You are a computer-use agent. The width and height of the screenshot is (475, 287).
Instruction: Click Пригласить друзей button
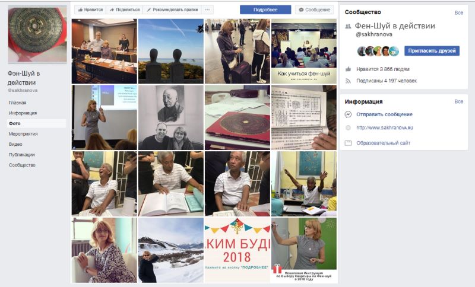[432, 51]
